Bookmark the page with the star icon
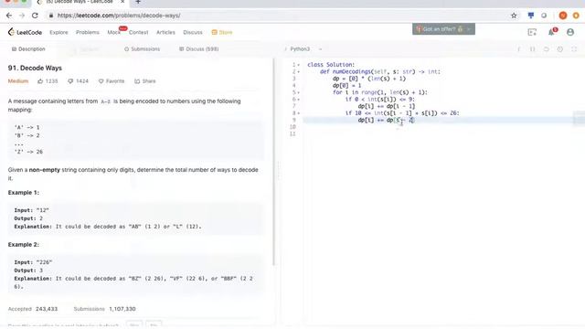 [x=514, y=16]
